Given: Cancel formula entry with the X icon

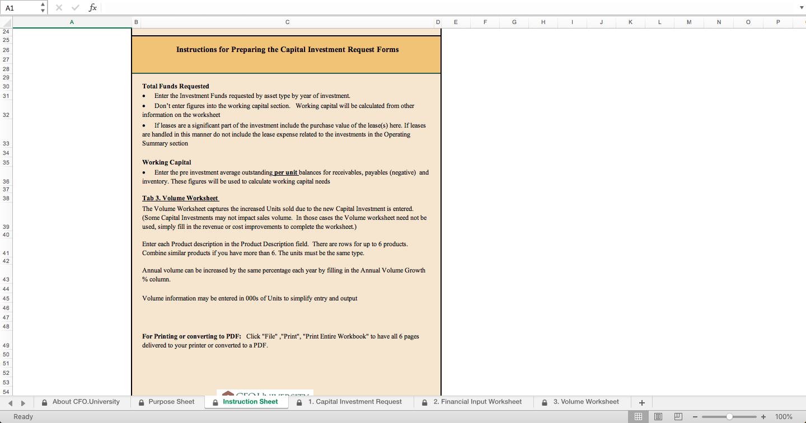Looking at the screenshot, I should coord(59,8).
